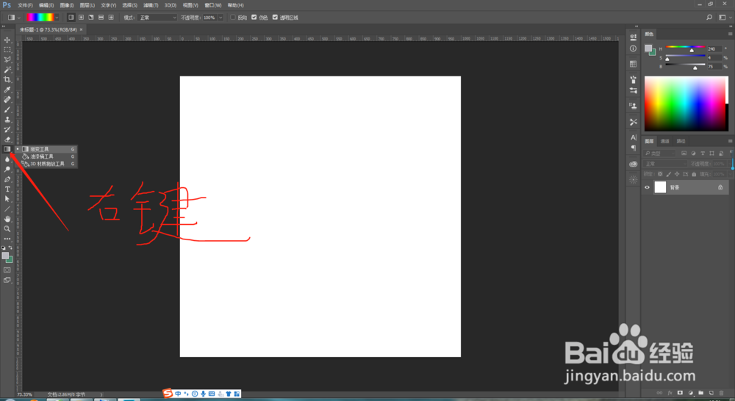Image resolution: width=735 pixels, height=401 pixels.
Task: Open the 图像(I) menu
Action: coord(67,5)
